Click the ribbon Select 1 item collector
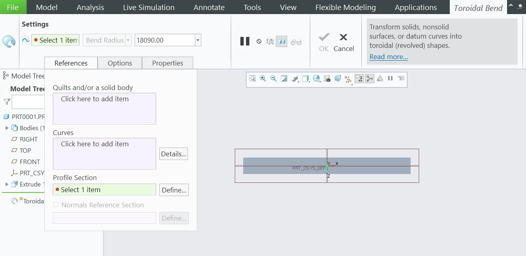The height and width of the screenshot is (256, 526). (56, 40)
